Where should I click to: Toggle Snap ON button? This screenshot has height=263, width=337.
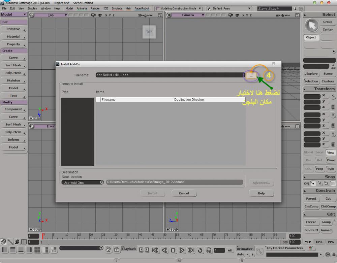point(306,184)
